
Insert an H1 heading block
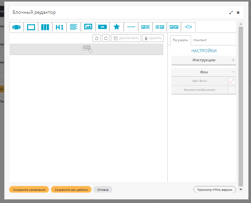pyautogui.click(x=60, y=27)
